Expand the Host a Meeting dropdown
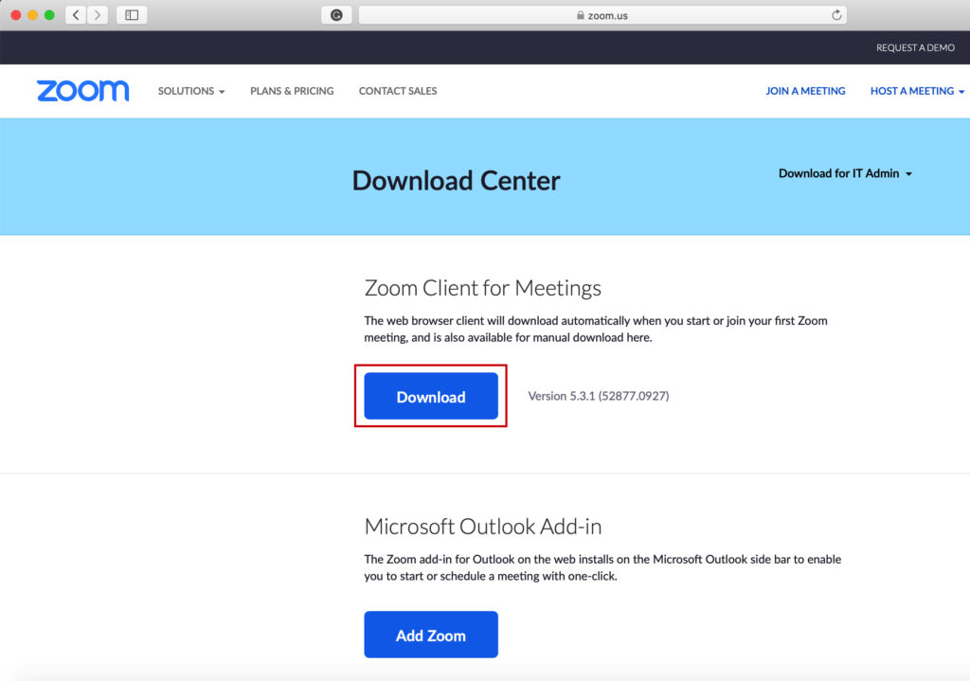Image resolution: width=970 pixels, height=681 pixels. (917, 91)
